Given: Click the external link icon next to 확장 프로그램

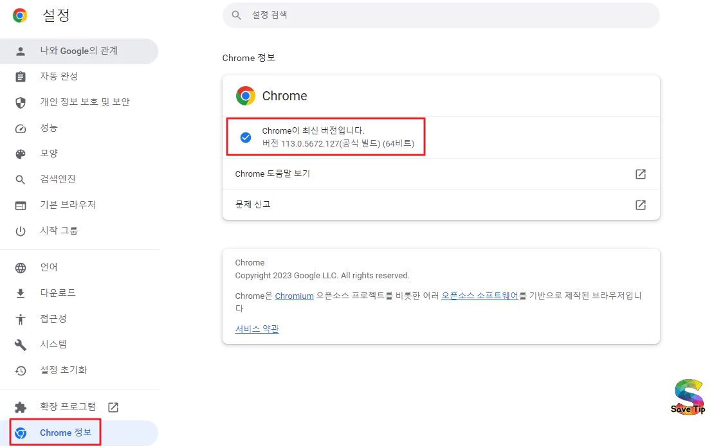Looking at the screenshot, I should pos(113,407).
